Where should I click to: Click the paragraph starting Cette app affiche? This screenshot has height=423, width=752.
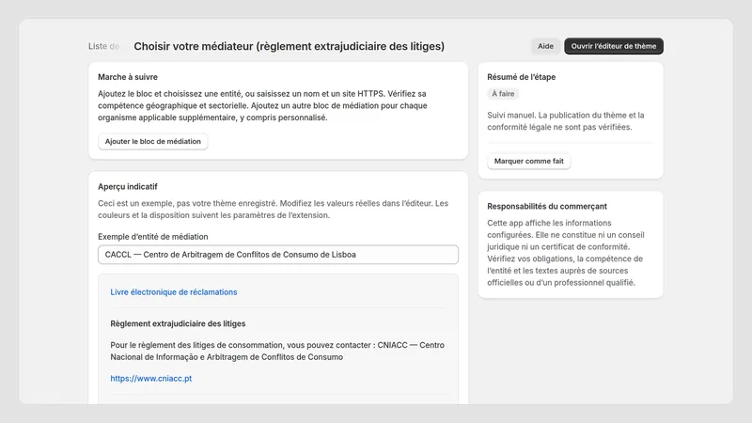click(x=566, y=253)
